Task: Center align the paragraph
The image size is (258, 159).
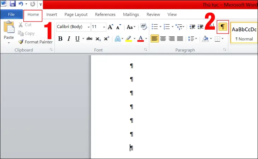Action: [163, 39]
